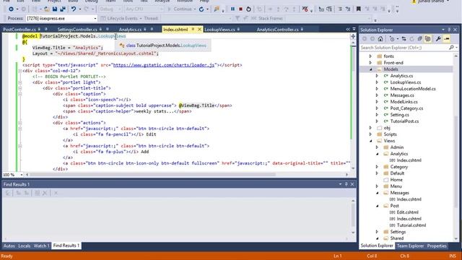Switch to the AnalyticsController.cs tab
Image resolution: width=462 pixels, height=260 pixels.
click(x=277, y=30)
